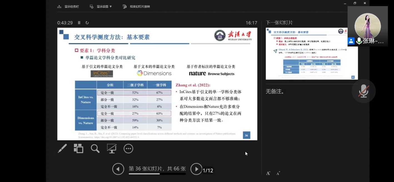Viewport: 394px width, 182px height.
Task: Select the pen and laser pointer tool
Action: coord(62,148)
